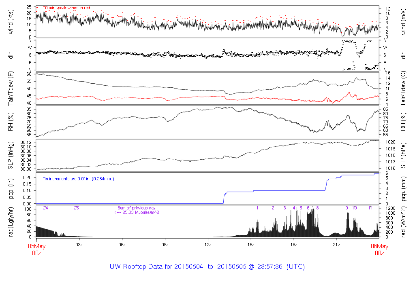415x283 pixels.
Task: Click the '15z' time tick label
Action: click(x=251, y=245)
